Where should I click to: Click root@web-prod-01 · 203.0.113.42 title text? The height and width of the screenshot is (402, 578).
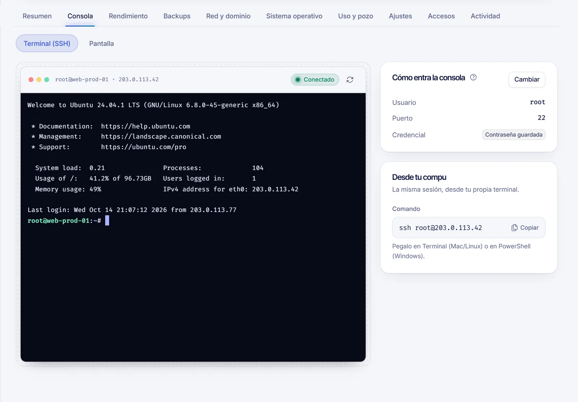pos(107,79)
